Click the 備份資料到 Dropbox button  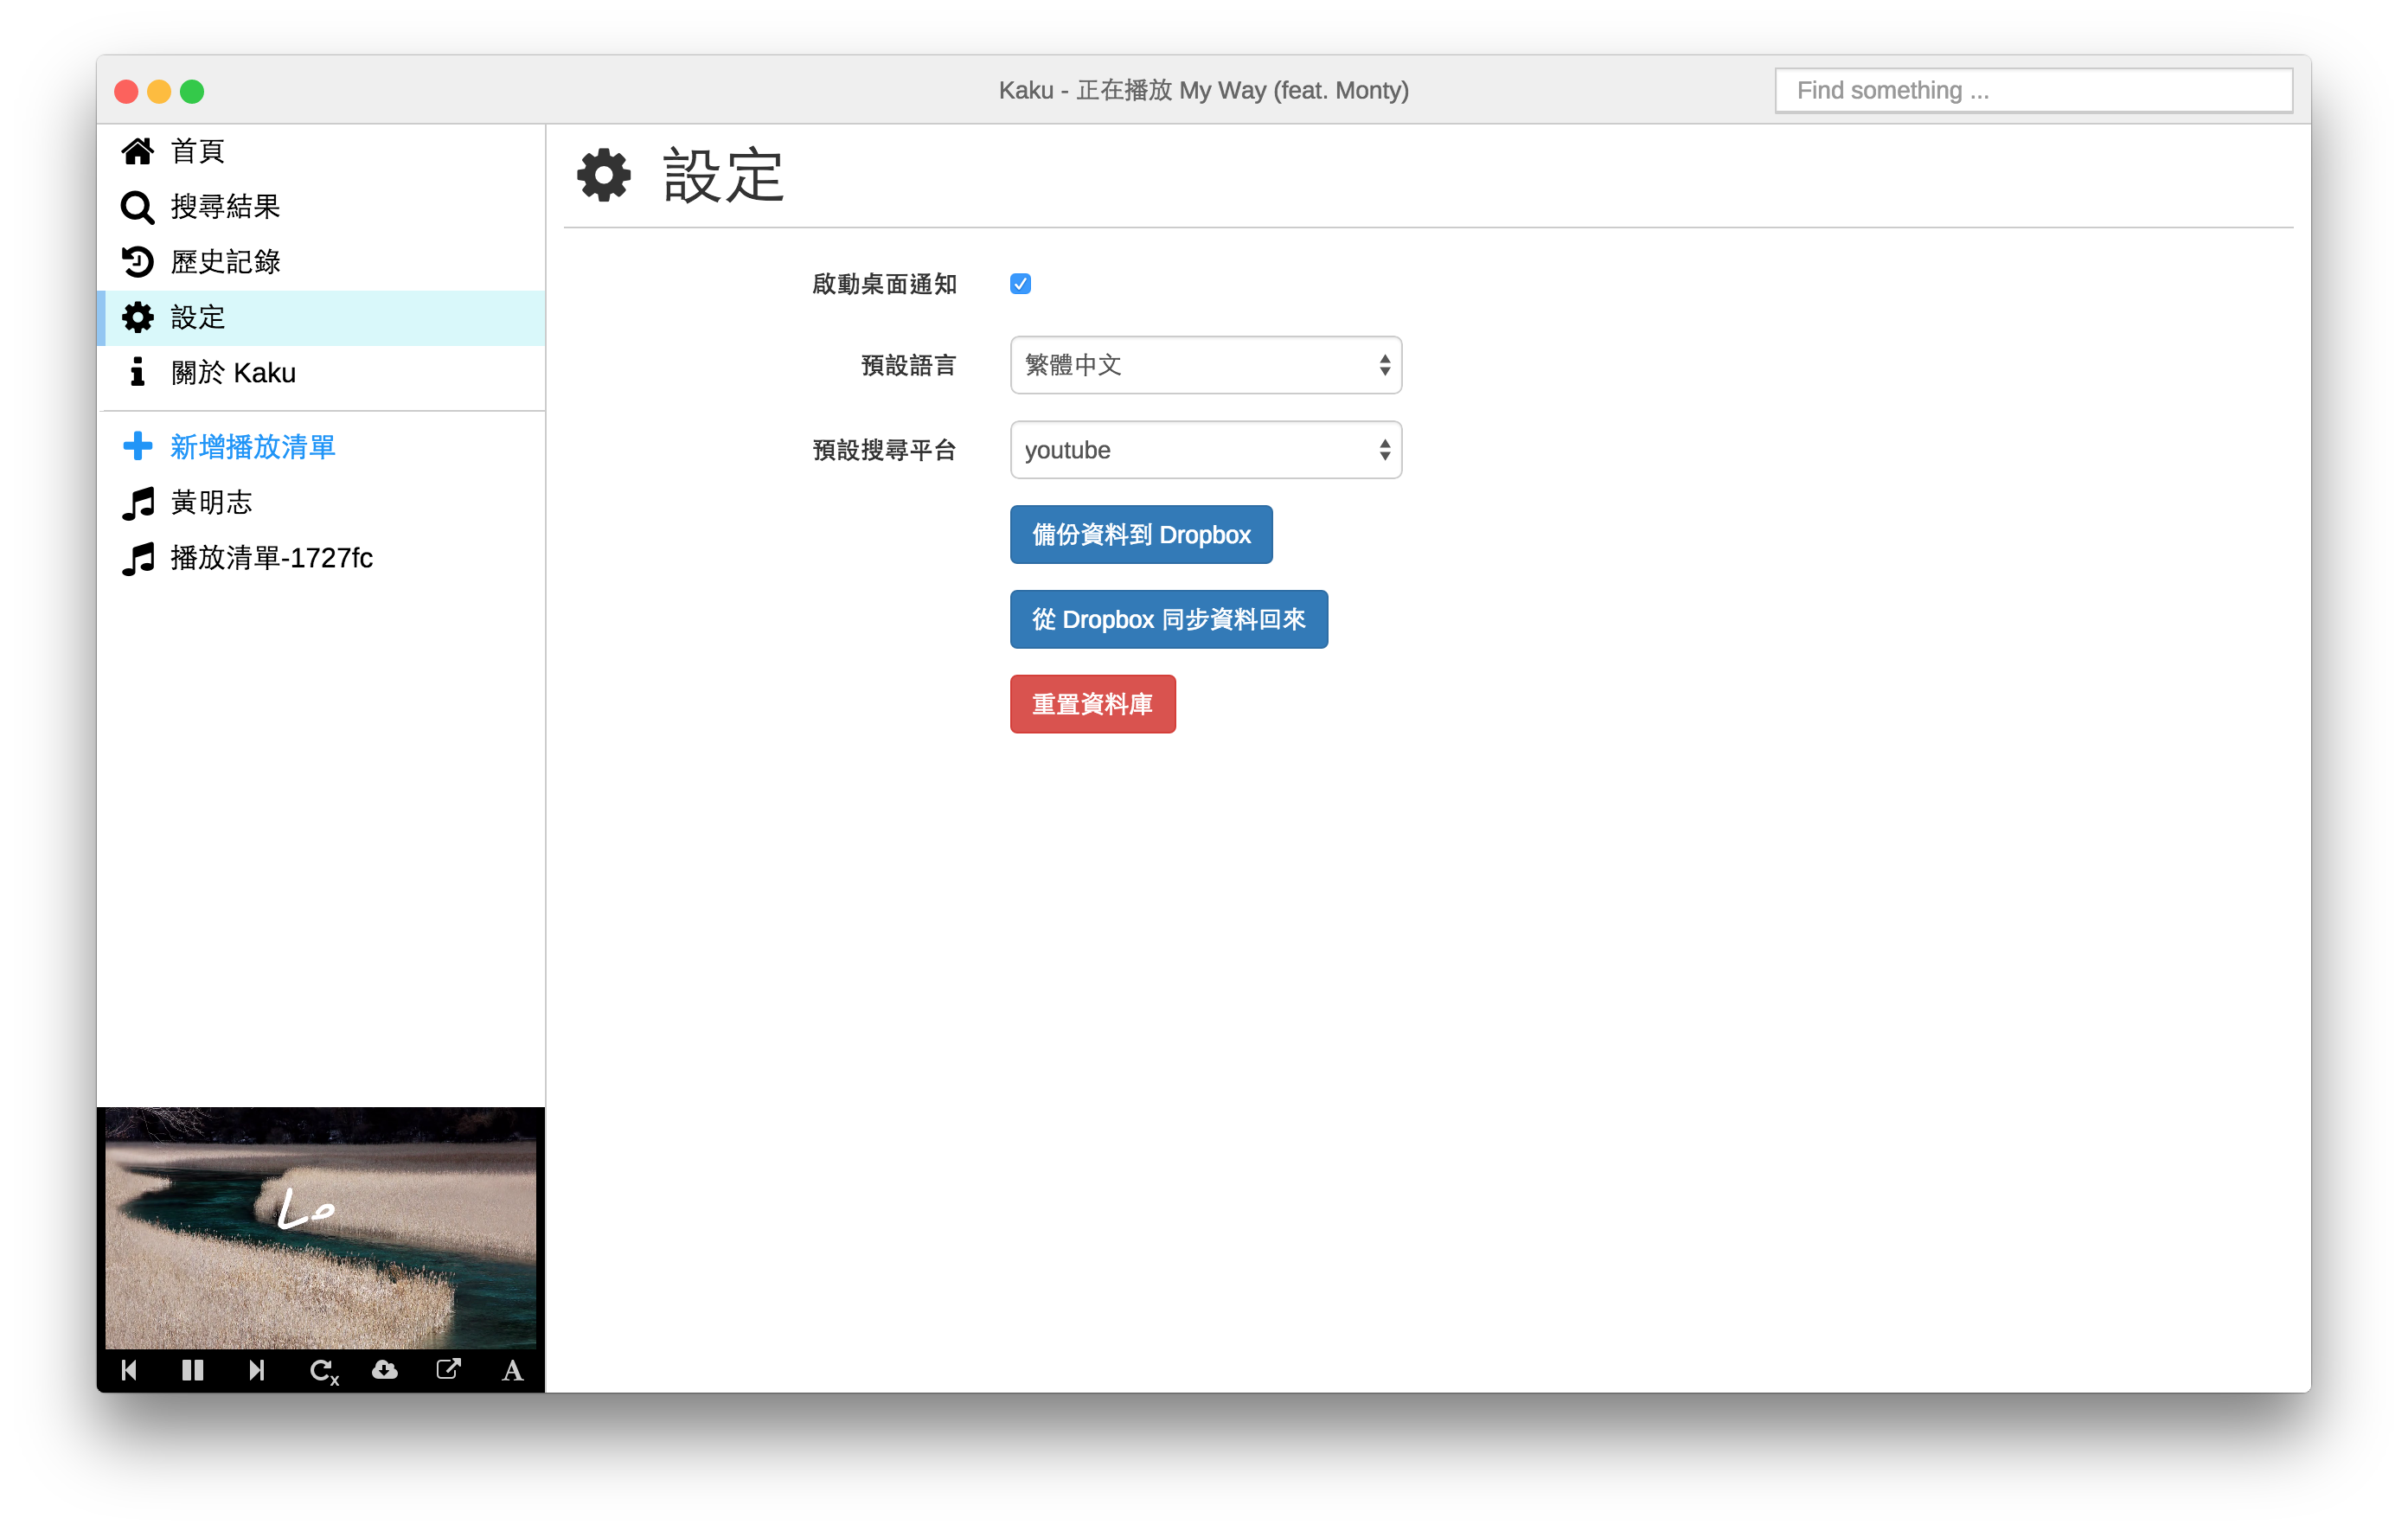(1140, 535)
